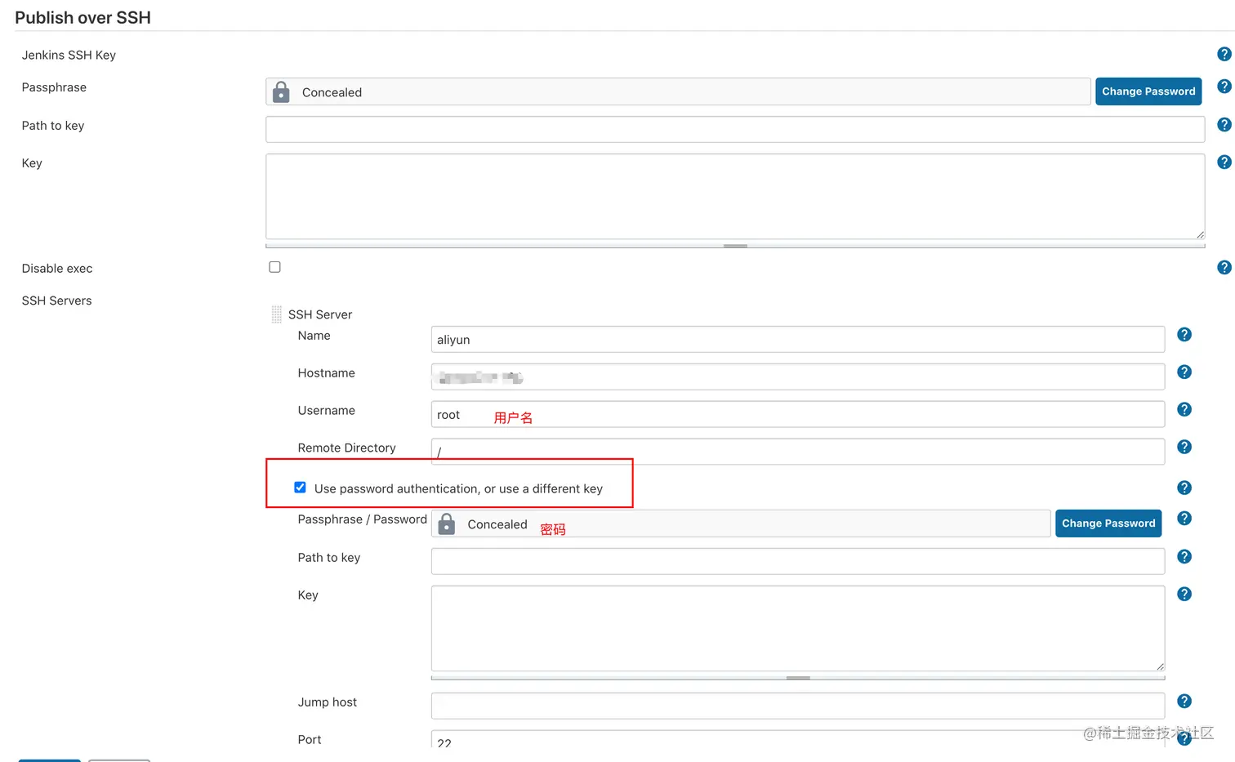Open help for server Key textarea

click(1184, 594)
